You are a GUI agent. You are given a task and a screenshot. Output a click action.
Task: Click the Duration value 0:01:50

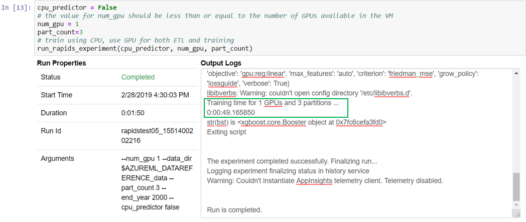coord(134,113)
